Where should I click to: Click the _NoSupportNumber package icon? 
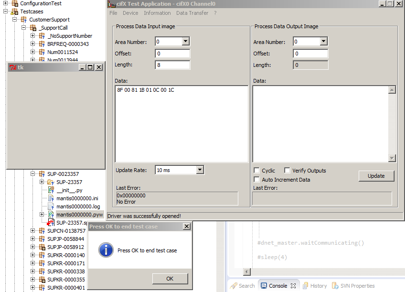[42, 36]
